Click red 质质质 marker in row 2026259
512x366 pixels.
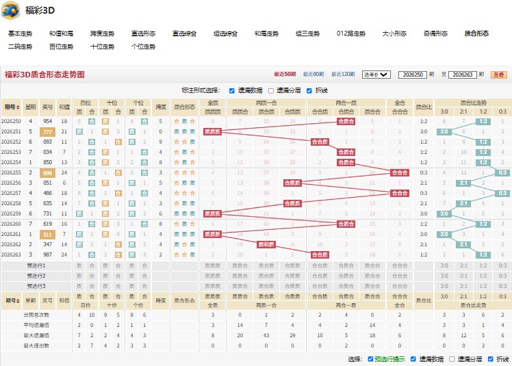[x=213, y=214]
